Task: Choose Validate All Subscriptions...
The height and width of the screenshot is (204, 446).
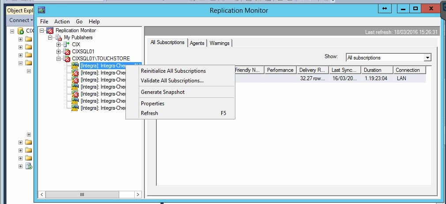Action: click(x=180, y=81)
